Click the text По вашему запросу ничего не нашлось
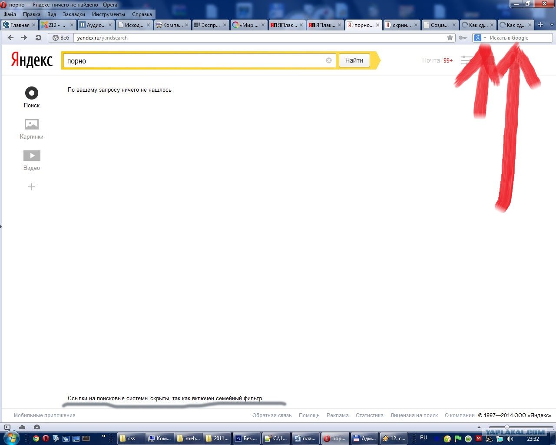This screenshot has height=445, width=556. 119,90
